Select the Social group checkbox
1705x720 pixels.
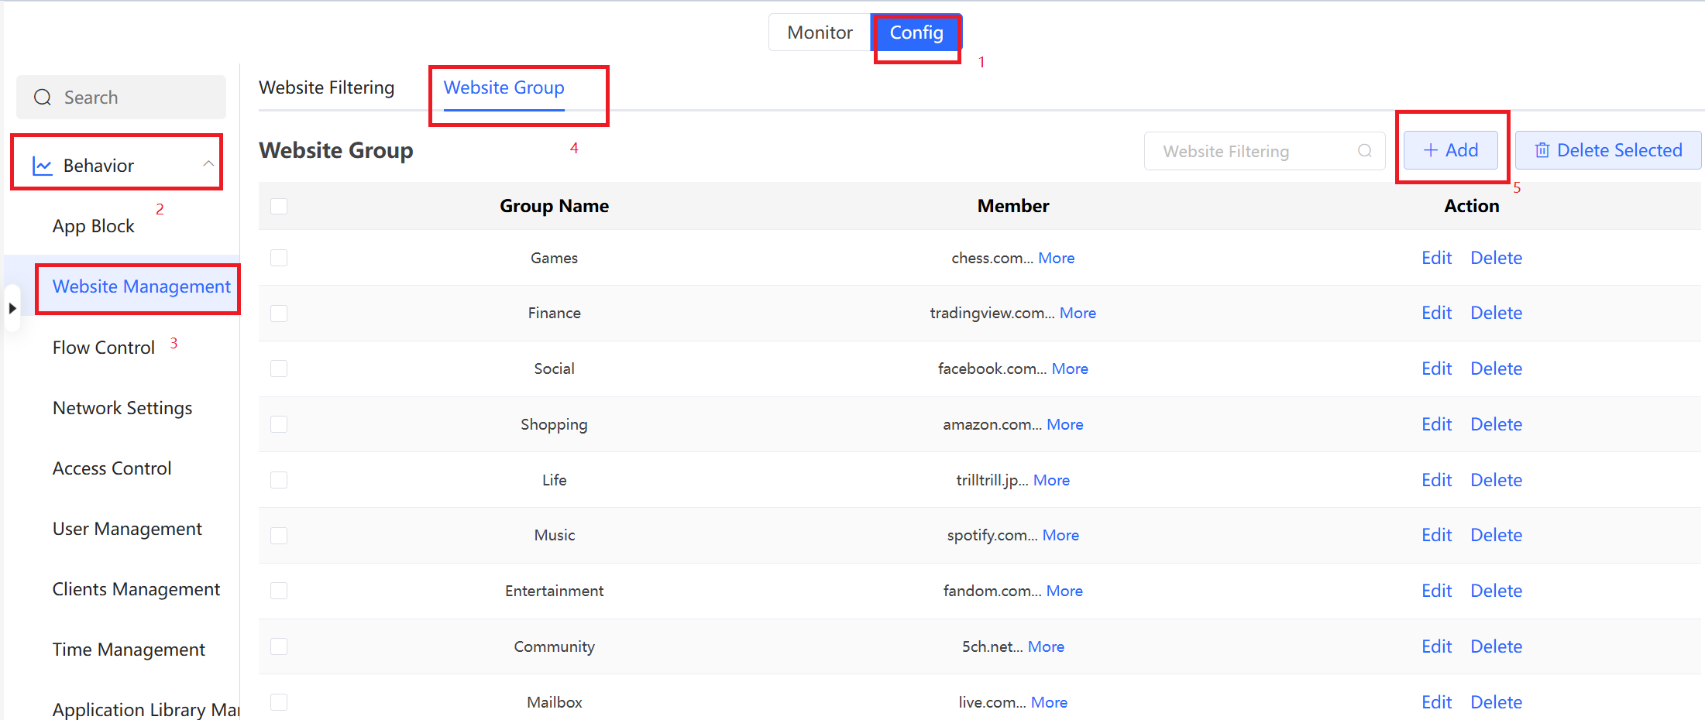(279, 369)
